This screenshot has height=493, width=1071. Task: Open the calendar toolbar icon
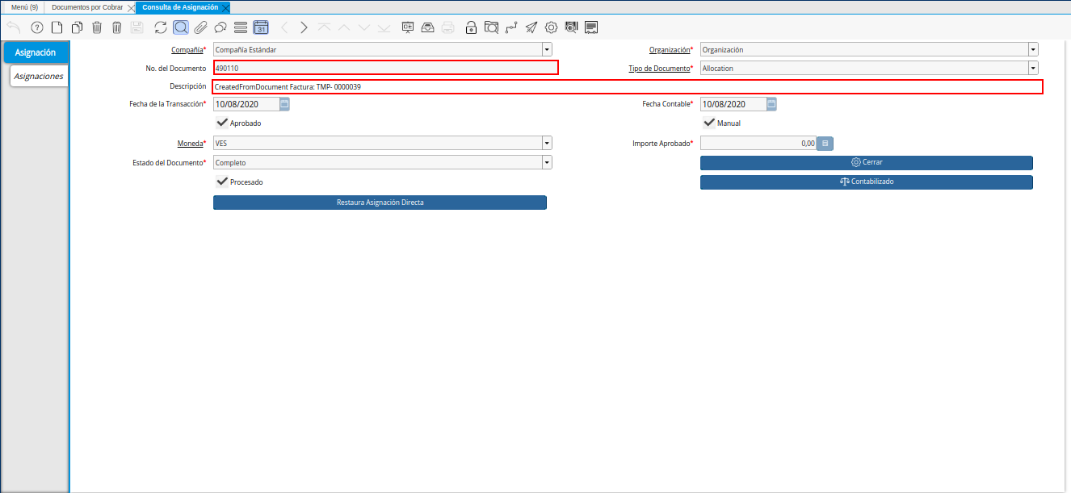click(x=260, y=27)
